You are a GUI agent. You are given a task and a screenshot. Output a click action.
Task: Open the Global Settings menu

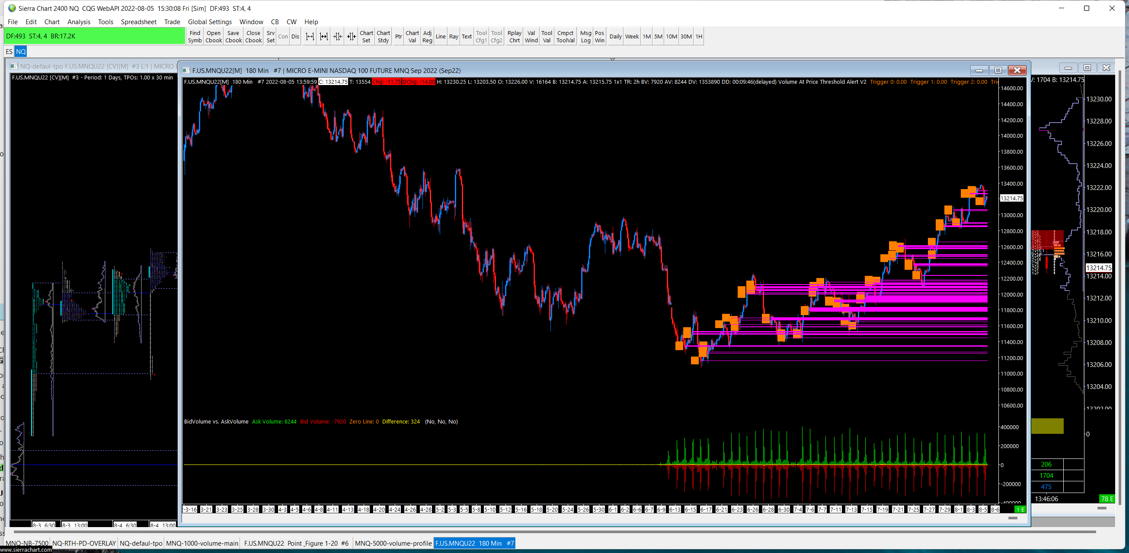click(x=209, y=22)
